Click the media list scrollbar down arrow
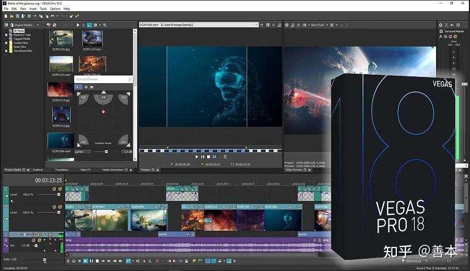The height and width of the screenshot is (271, 470). [135, 159]
